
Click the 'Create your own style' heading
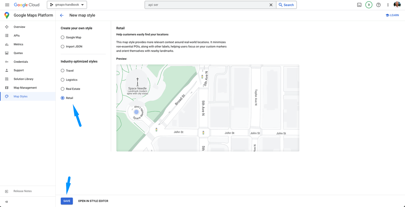[x=76, y=28]
